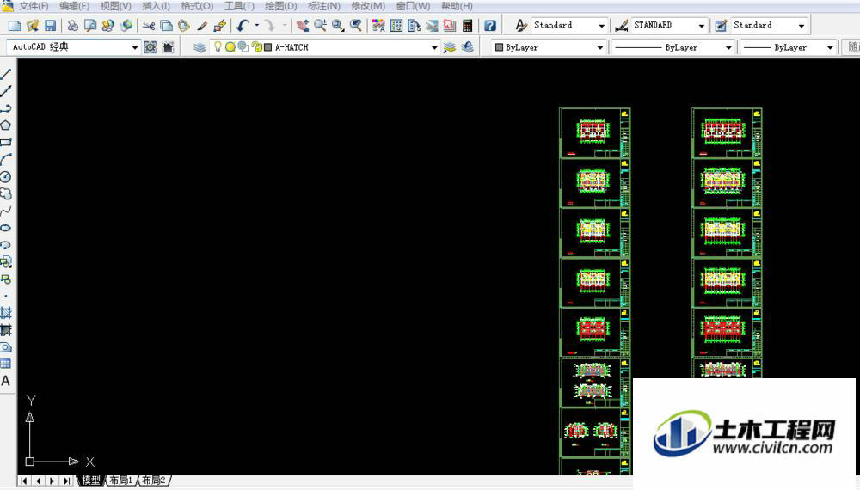
Task: Click the Paste clipboard icon
Action: [x=184, y=25]
